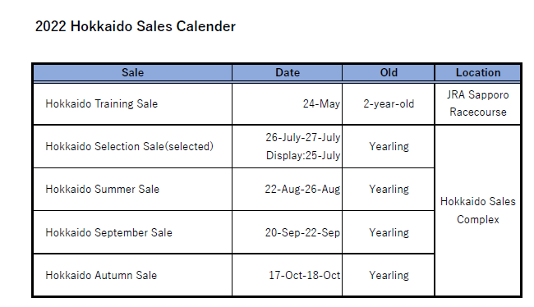Click the JRA Sapporo Racecourse cell
534x307 pixels.
478,103
